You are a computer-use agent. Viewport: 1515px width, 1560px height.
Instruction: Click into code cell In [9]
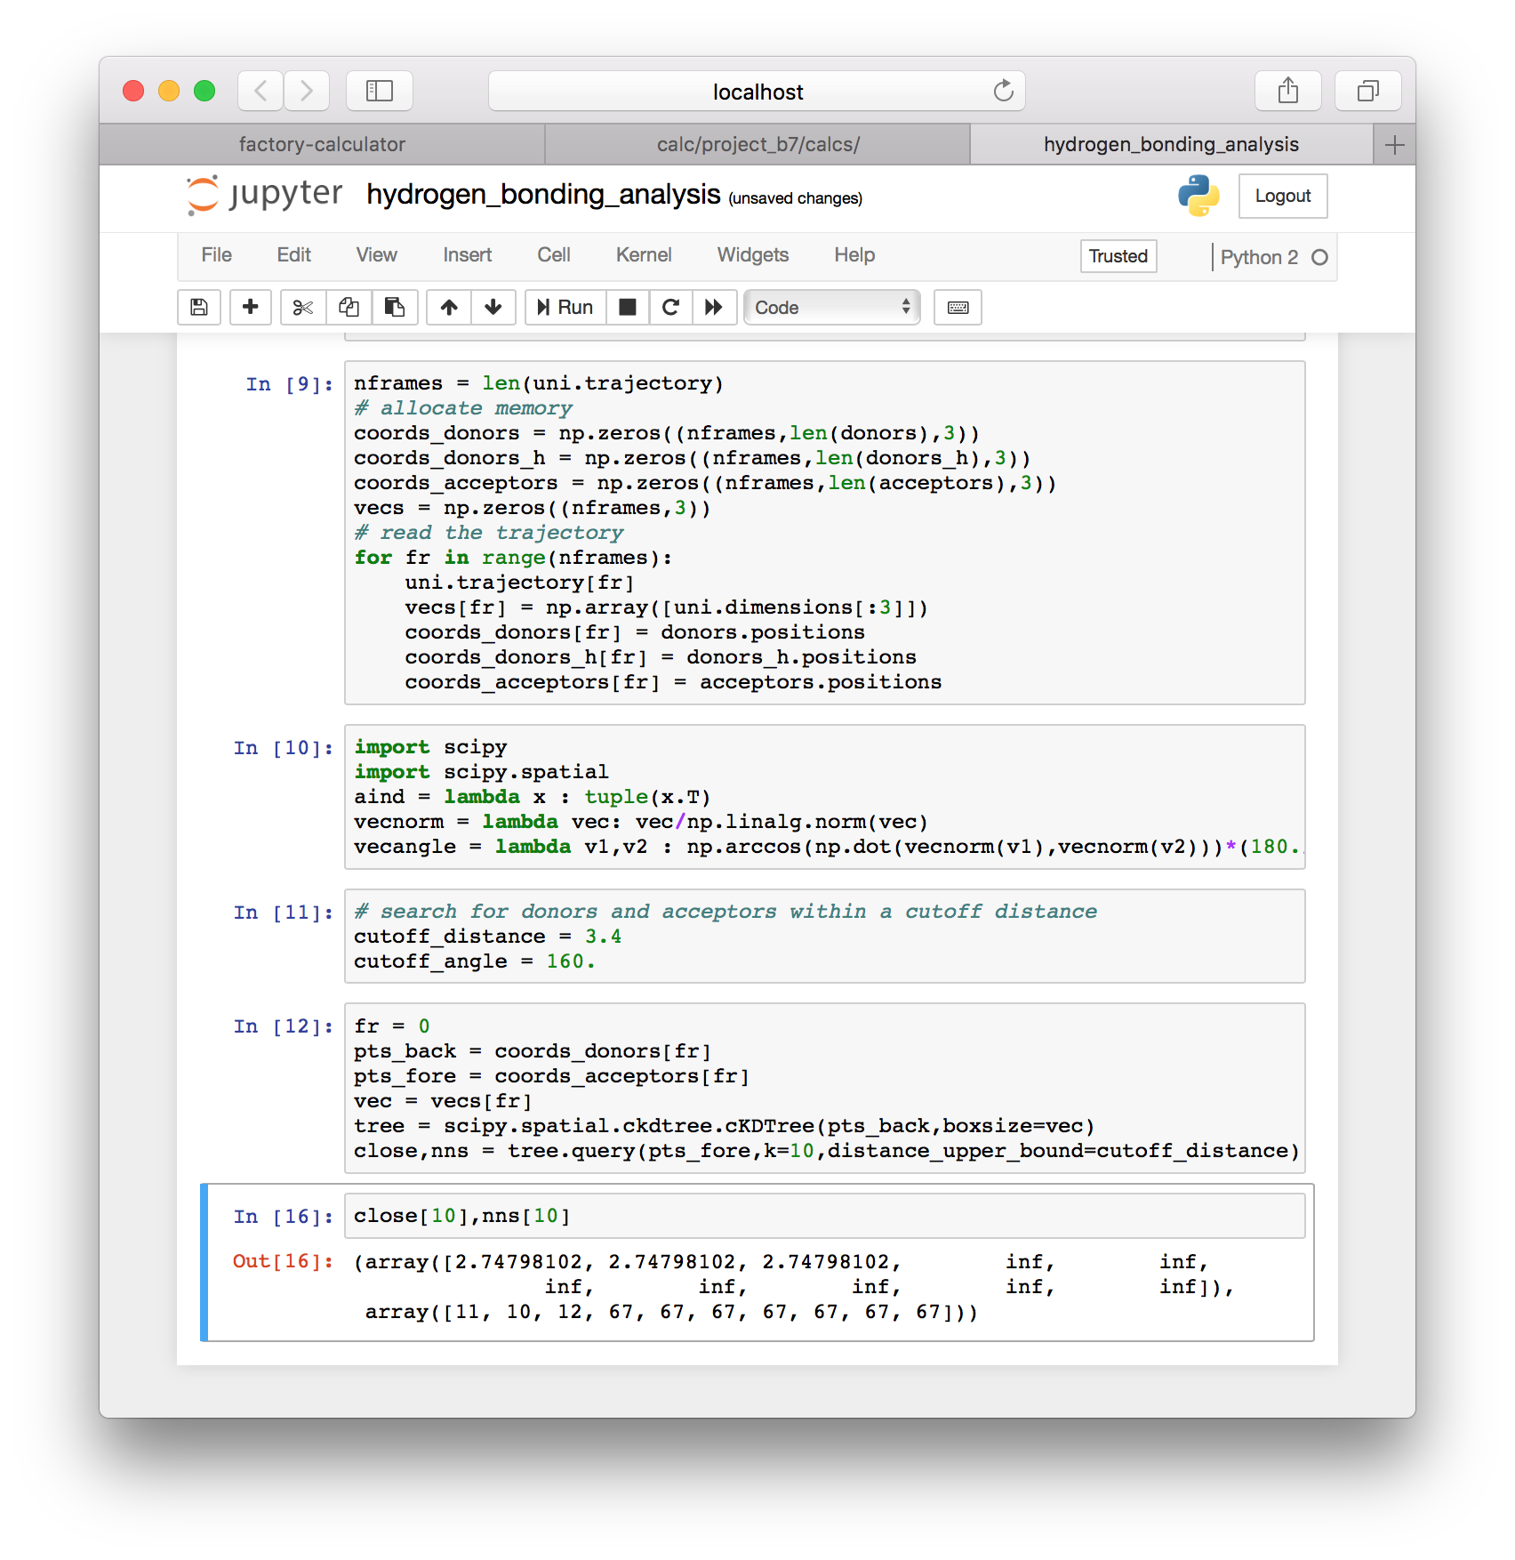[x=824, y=533]
